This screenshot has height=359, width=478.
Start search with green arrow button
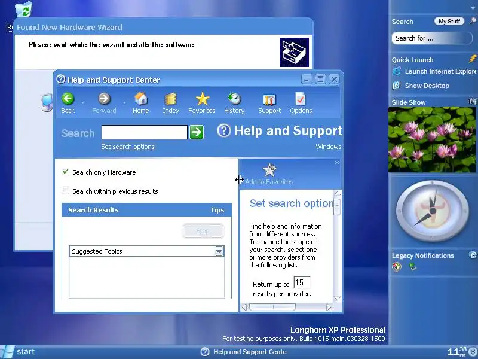pyautogui.click(x=197, y=132)
